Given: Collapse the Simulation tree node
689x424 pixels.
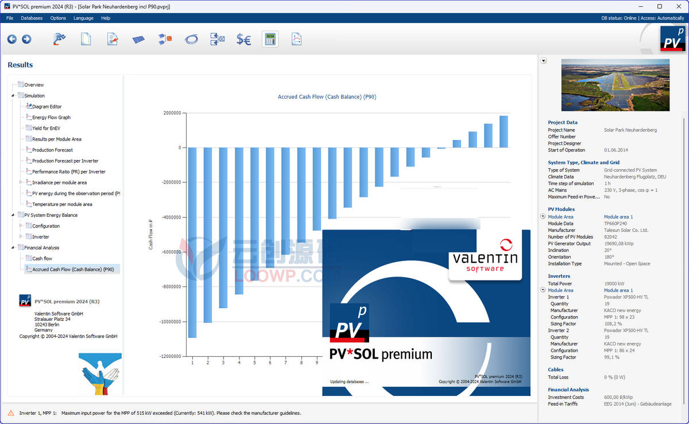Looking at the screenshot, I should pyautogui.click(x=13, y=96).
